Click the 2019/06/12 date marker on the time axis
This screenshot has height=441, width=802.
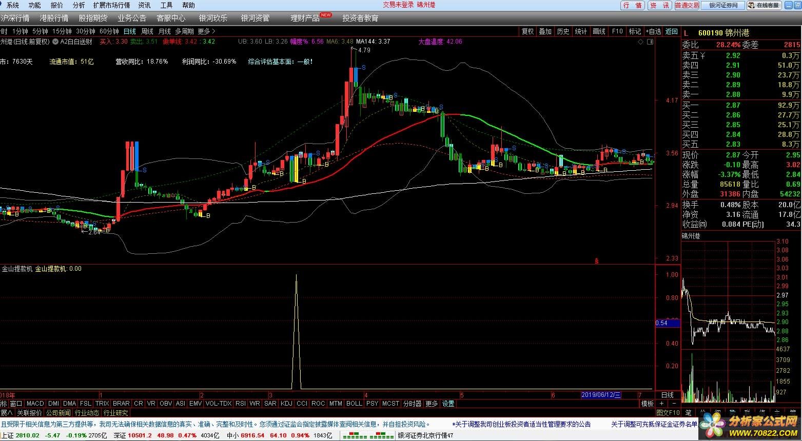601,395
